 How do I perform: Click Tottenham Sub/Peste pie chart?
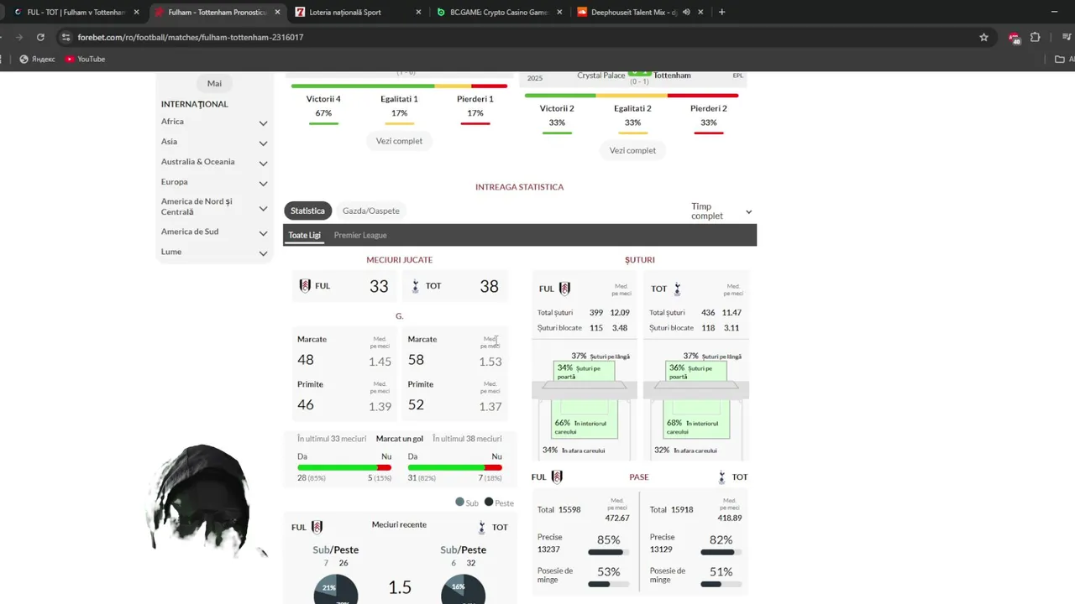(x=464, y=589)
